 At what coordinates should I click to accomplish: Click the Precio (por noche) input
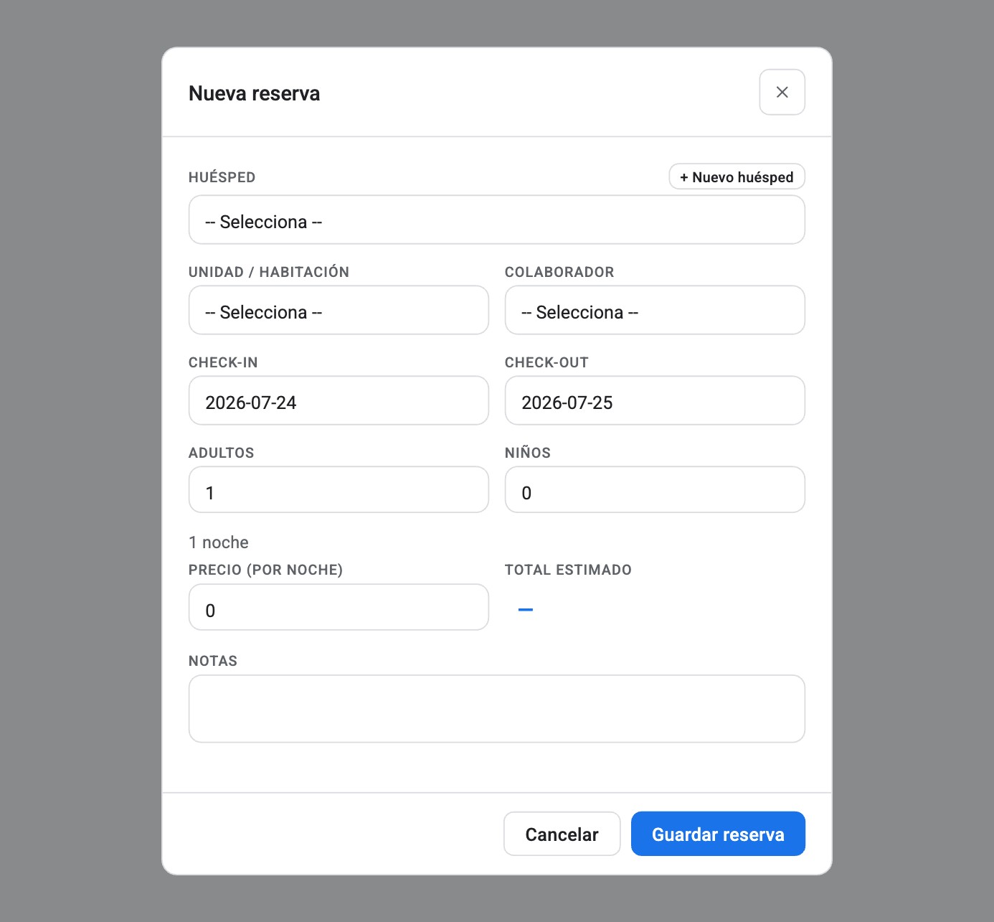click(x=339, y=607)
